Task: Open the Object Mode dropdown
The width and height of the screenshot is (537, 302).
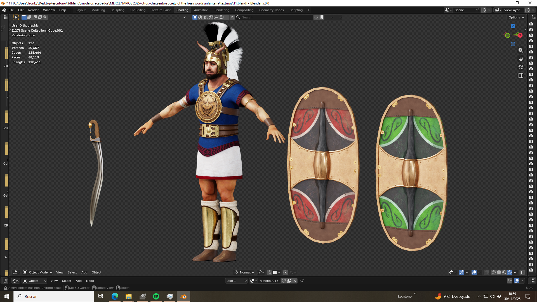Action: [37, 272]
